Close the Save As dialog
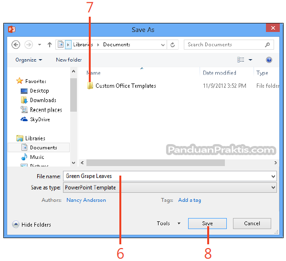Image resolution: width=286 pixels, height=261 pixels. [273, 28]
